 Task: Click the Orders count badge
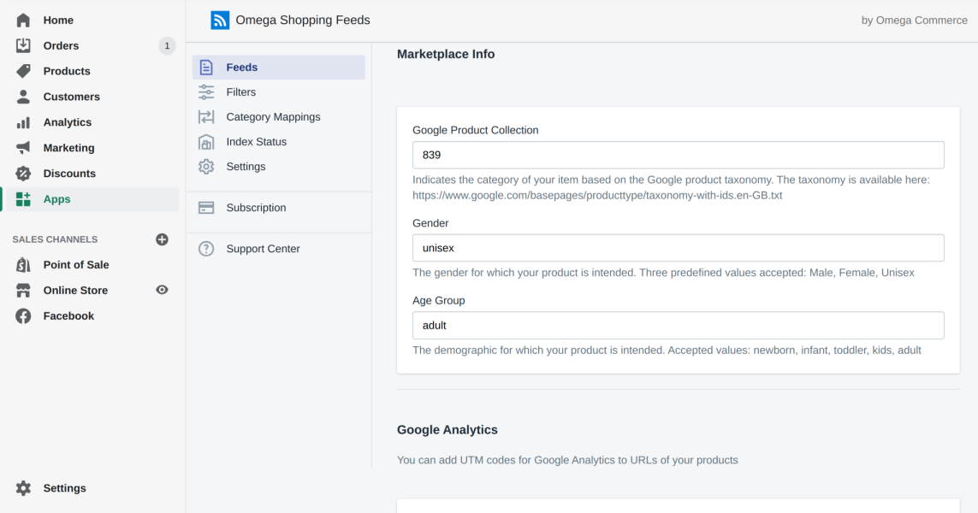click(x=167, y=45)
